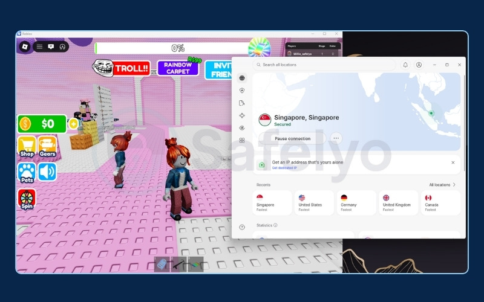Toggle the game sound speaker button

[47, 172]
